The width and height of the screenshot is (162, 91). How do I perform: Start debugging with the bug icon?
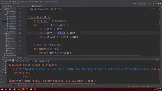pos(149,4)
